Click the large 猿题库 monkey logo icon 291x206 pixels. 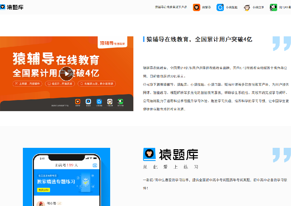coord(149,154)
